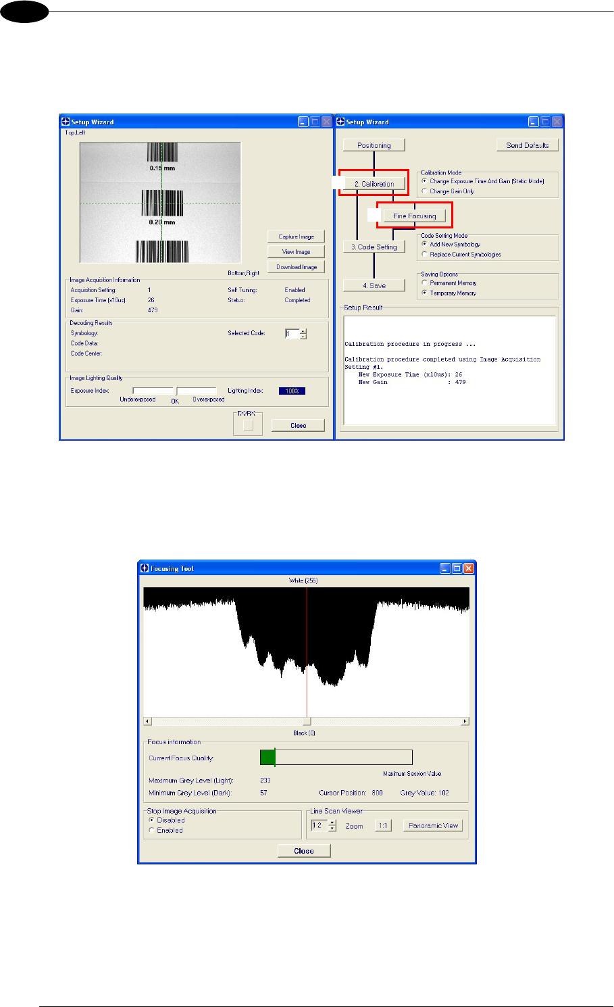Image resolution: width=614 pixels, height=1007 pixels.
Task: Click the graph scrollbar thumb
Action: click(306, 722)
